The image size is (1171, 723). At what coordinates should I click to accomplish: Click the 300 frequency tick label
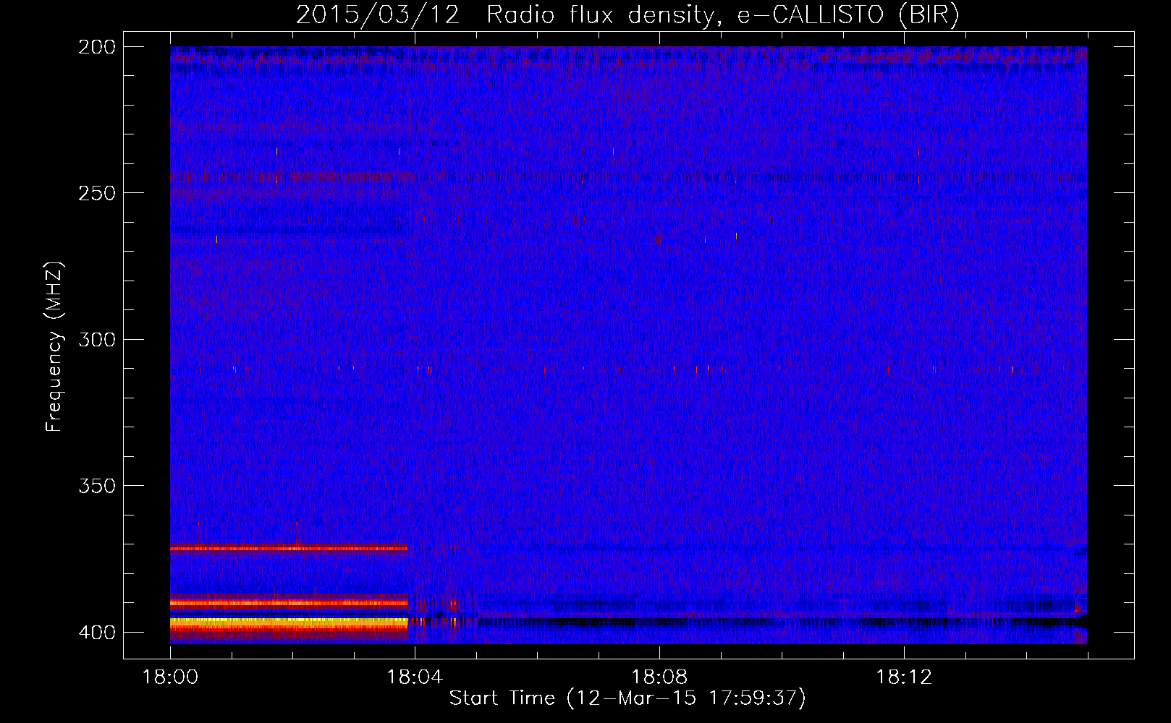pyautogui.click(x=97, y=339)
